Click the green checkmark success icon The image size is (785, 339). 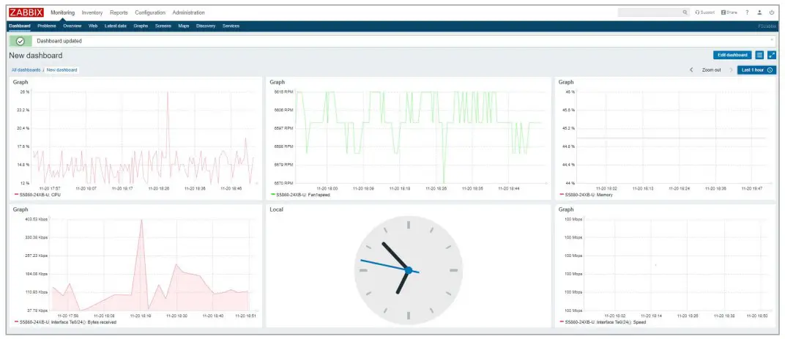pos(21,41)
